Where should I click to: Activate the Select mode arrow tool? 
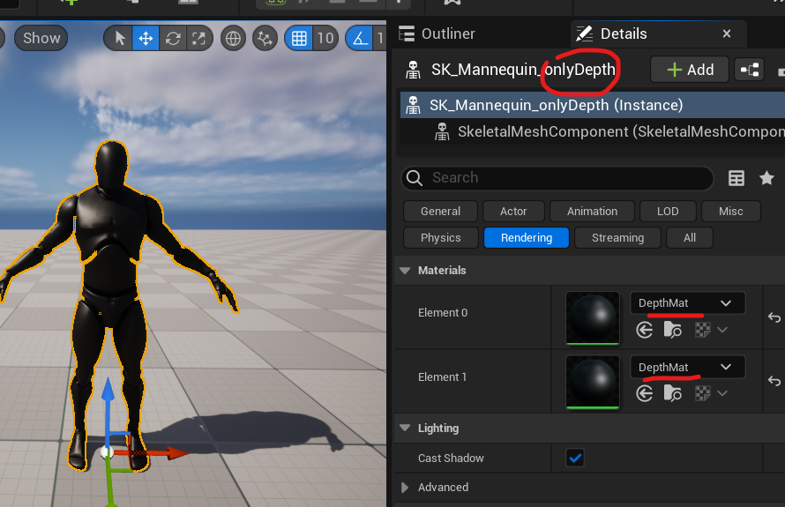[120, 38]
